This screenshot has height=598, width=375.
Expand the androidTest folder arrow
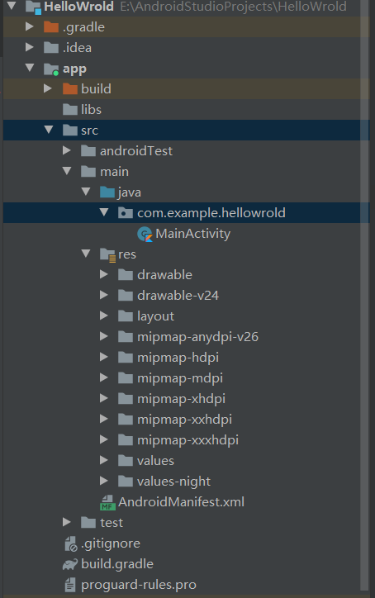coord(67,150)
